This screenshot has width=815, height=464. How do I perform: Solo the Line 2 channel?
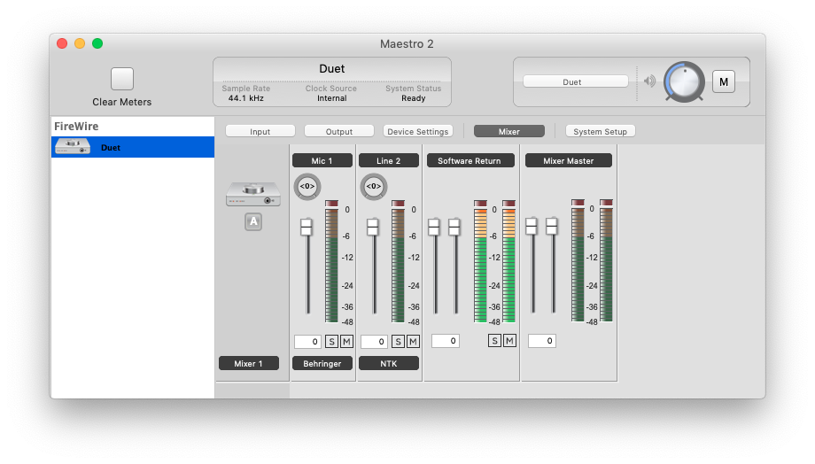point(398,341)
